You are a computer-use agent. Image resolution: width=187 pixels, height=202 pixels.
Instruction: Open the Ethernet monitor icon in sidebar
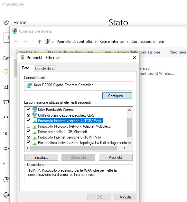(x=6, y=102)
